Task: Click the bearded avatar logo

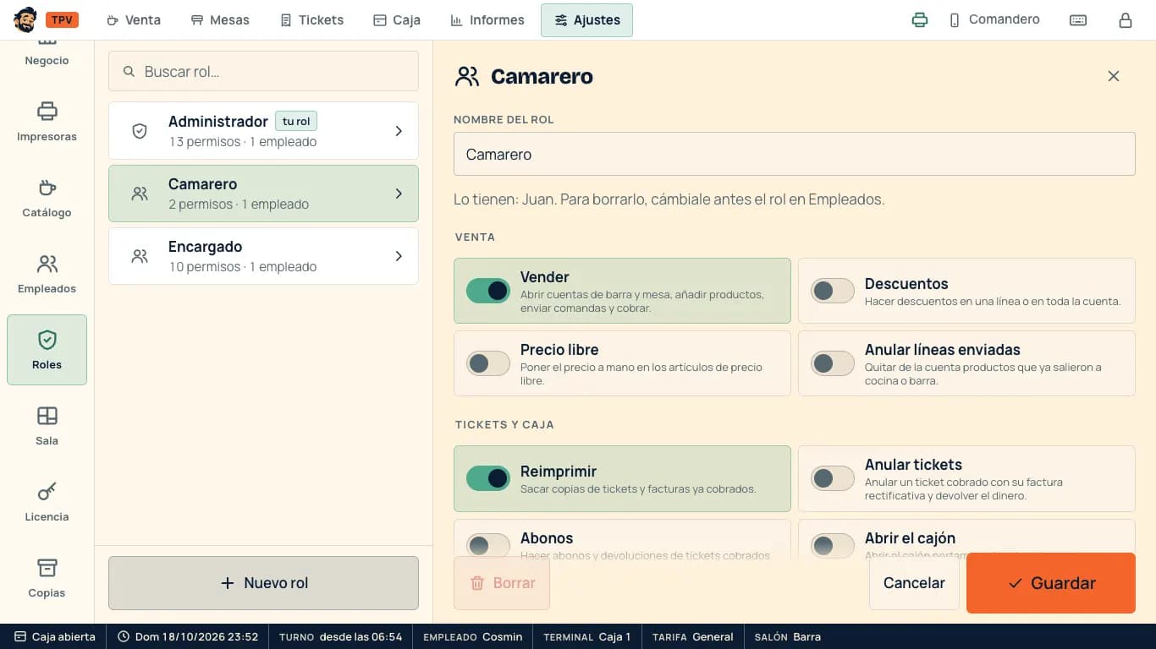Action: pyautogui.click(x=25, y=19)
